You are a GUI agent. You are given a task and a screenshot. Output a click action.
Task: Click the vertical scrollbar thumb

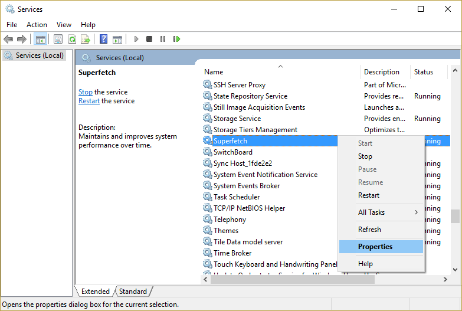tap(455, 216)
